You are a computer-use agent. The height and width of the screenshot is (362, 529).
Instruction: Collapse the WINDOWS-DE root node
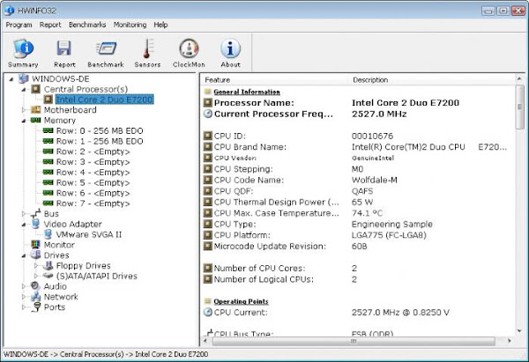click(11, 79)
